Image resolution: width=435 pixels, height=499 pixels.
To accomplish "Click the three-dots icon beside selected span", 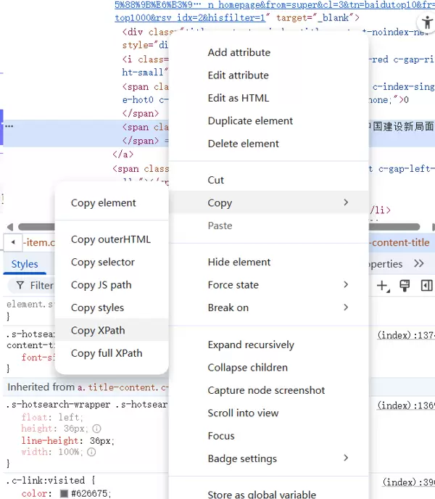I will click(x=9, y=126).
